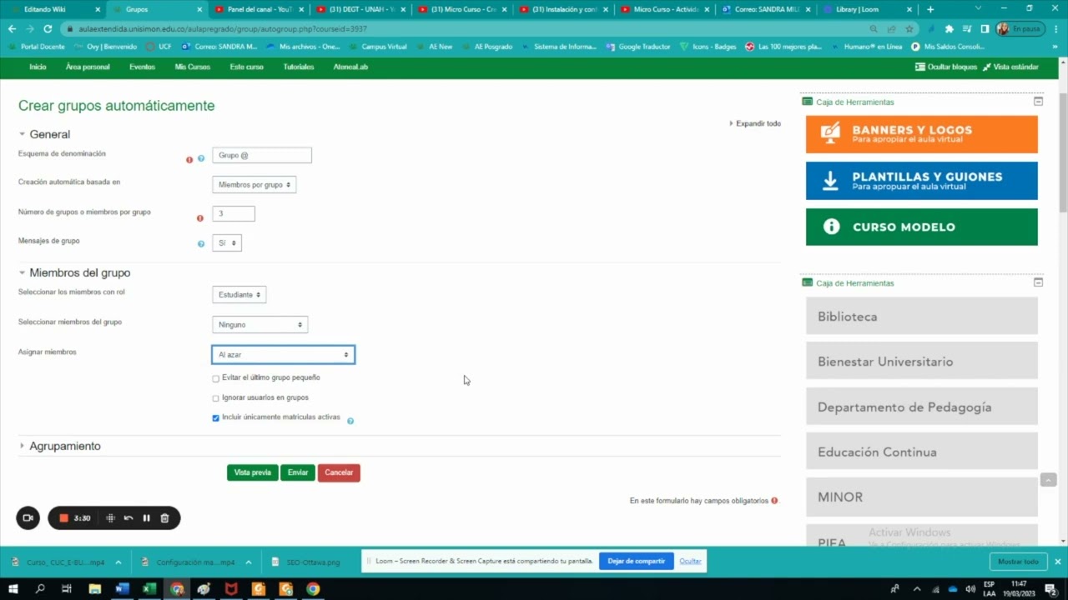Open the Bienestar Universitario sidebar link
This screenshot has width=1068, height=600.
coord(921,362)
